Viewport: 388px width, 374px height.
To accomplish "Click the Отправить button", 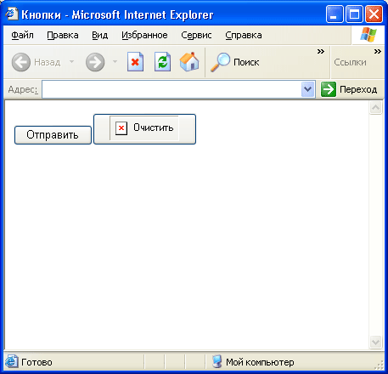I will point(53,135).
